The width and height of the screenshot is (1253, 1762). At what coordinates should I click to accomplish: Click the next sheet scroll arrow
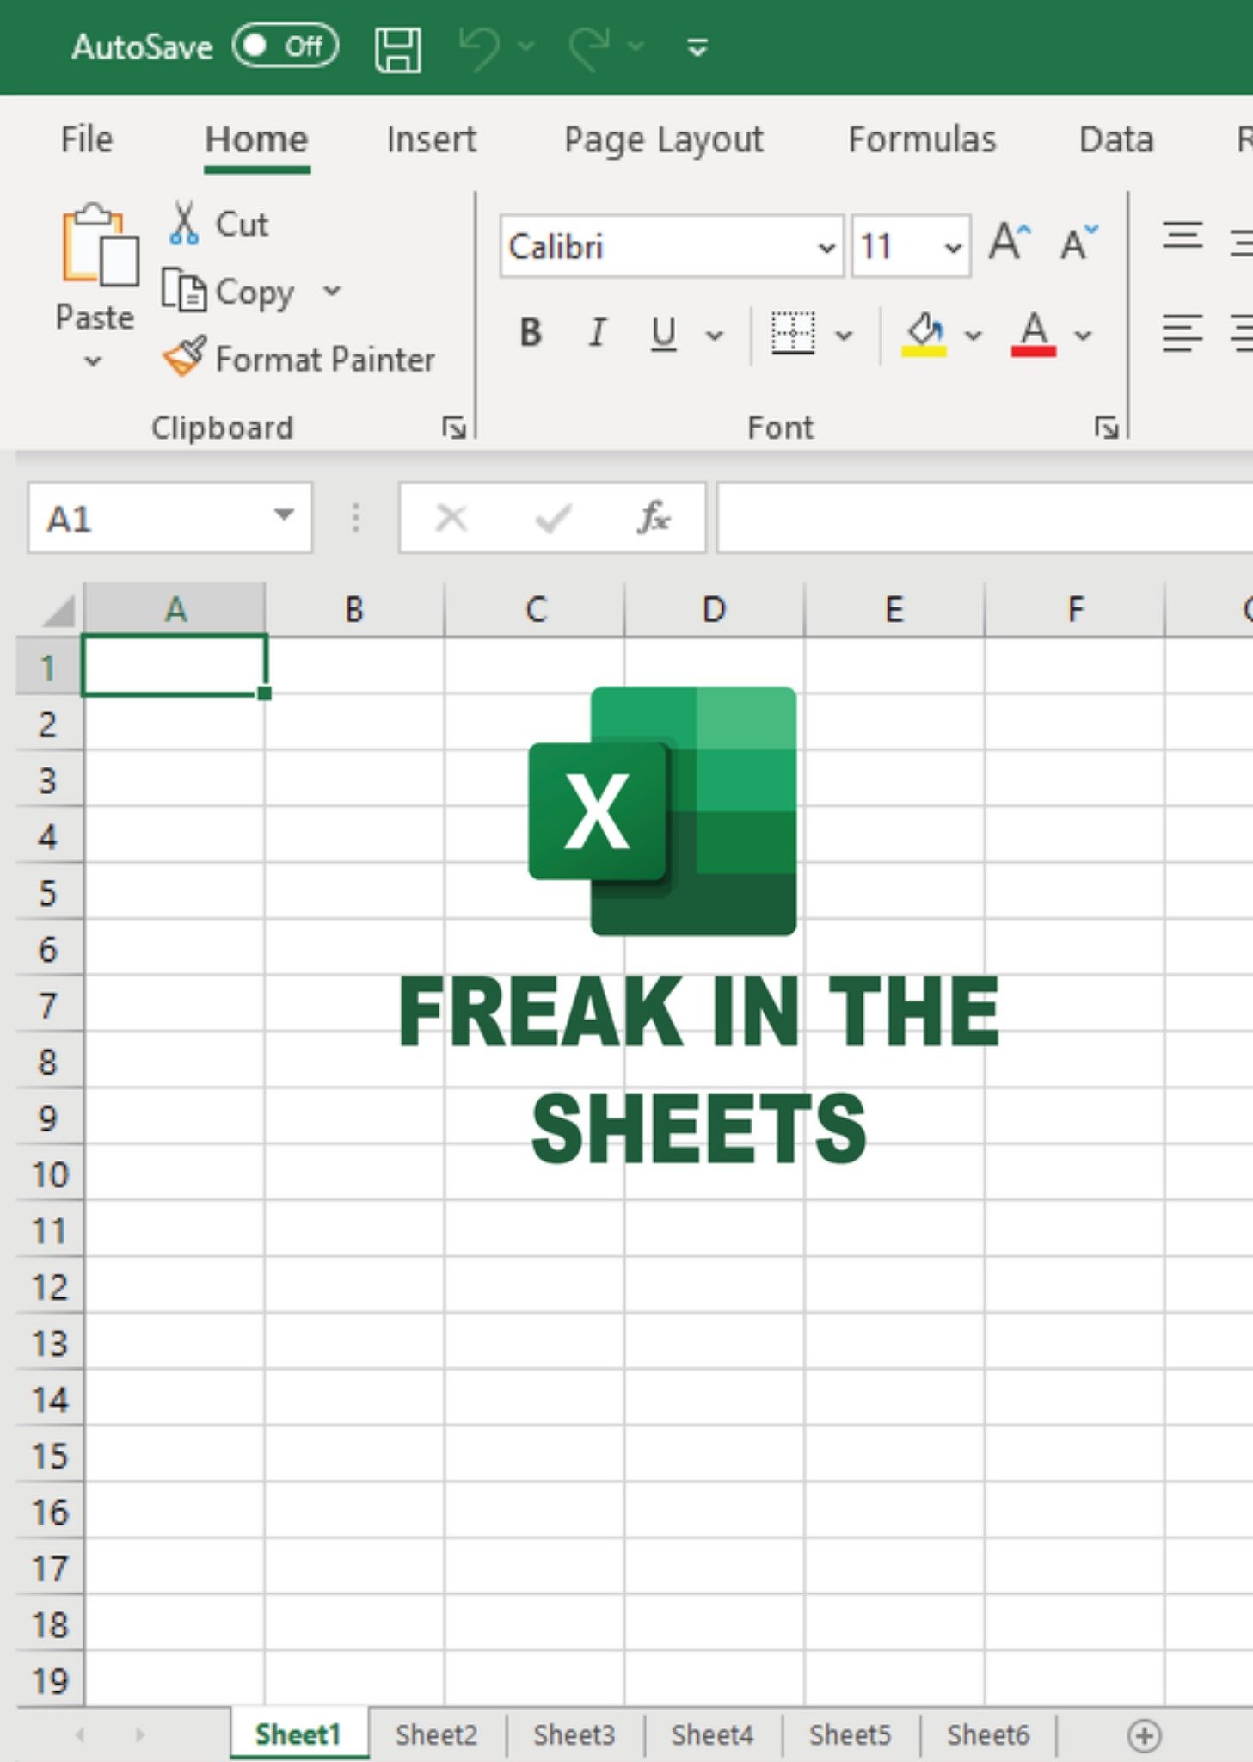pyautogui.click(x=139, y=1734)
